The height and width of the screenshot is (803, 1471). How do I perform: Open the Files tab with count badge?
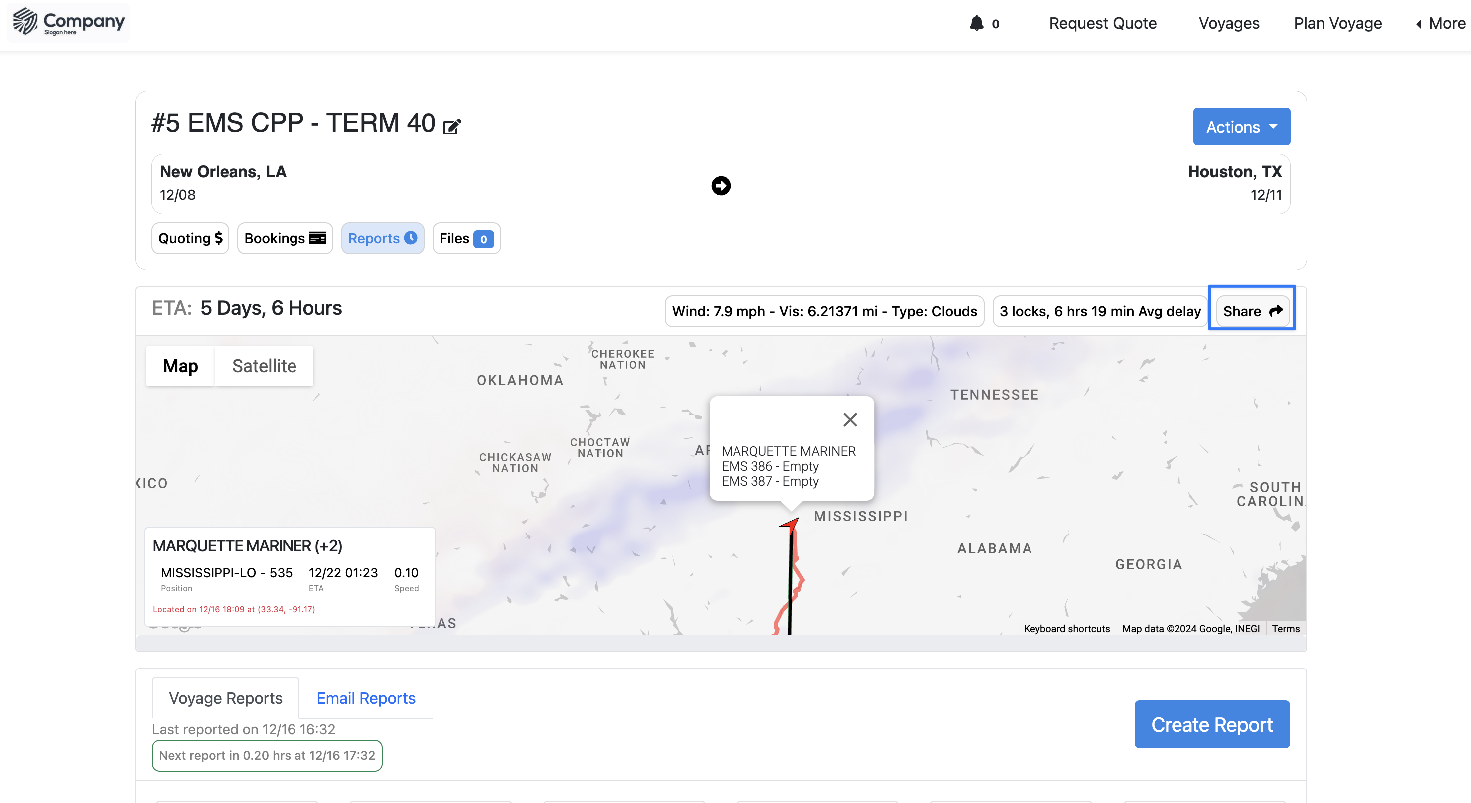click(x=466, y=238)
